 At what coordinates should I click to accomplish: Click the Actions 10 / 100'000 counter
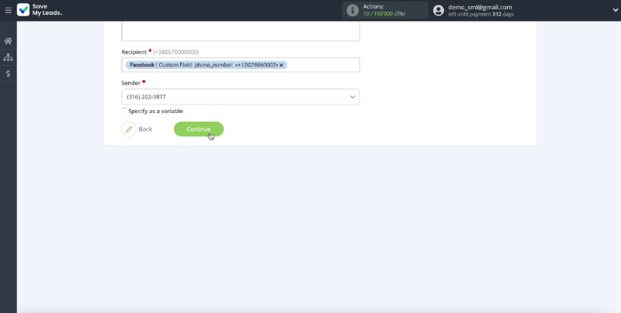point(383,14)
